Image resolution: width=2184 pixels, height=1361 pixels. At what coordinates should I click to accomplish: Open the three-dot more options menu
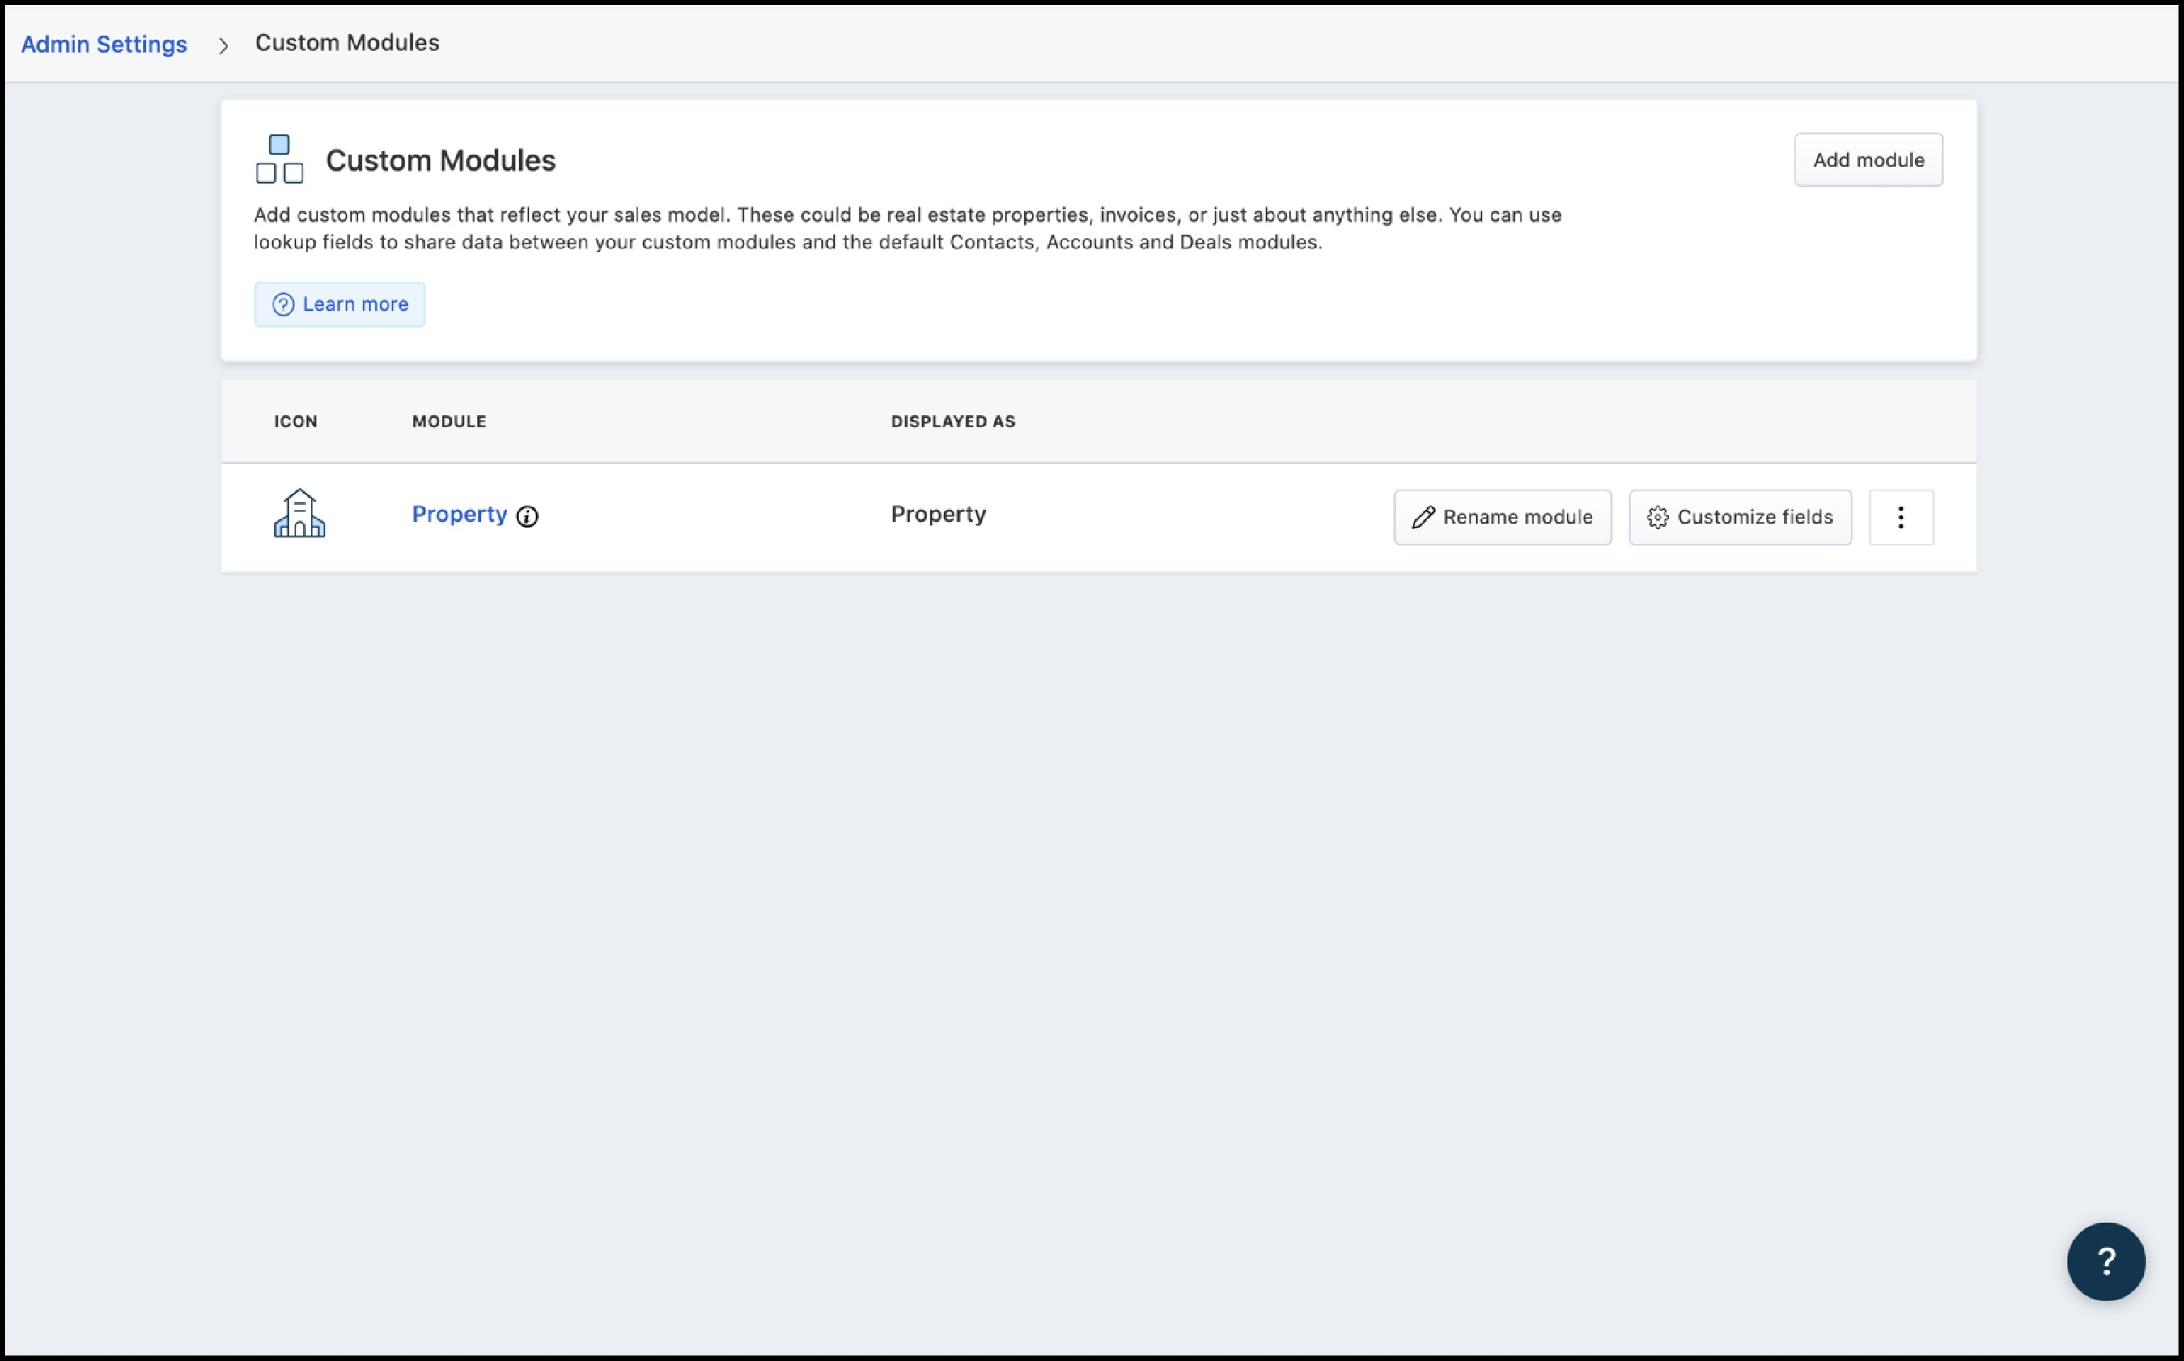tap(1901, 517)
